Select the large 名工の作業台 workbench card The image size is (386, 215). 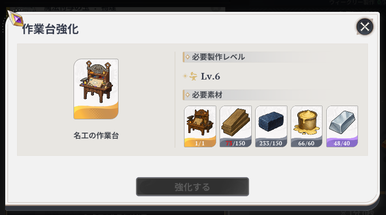tap(96, 89)
